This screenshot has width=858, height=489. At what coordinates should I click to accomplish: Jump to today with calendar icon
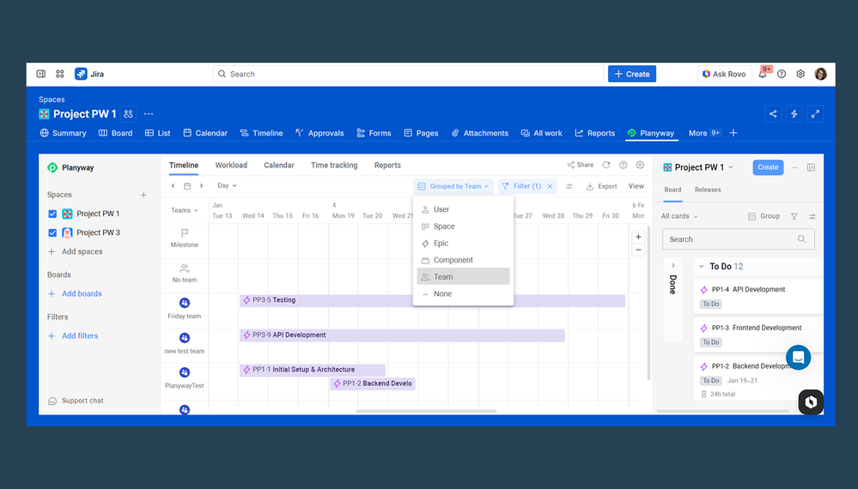[187, 186]
